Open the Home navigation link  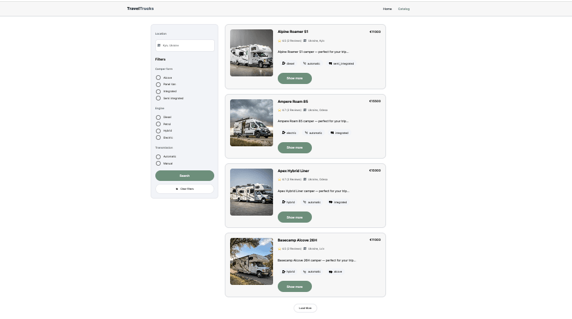(x=387, y=9)
